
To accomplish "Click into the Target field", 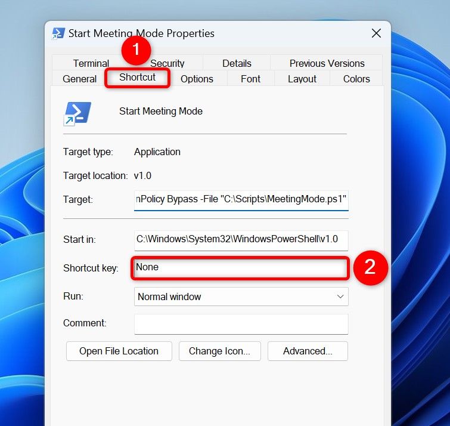I will 241,200.
